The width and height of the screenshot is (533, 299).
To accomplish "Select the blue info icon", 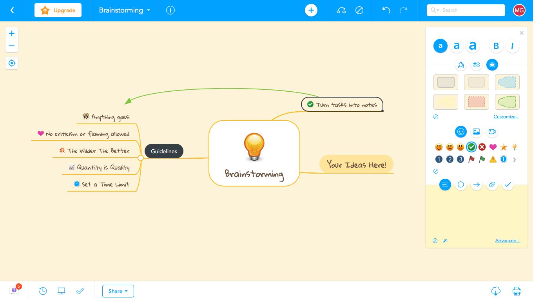I will coord(504,159).
